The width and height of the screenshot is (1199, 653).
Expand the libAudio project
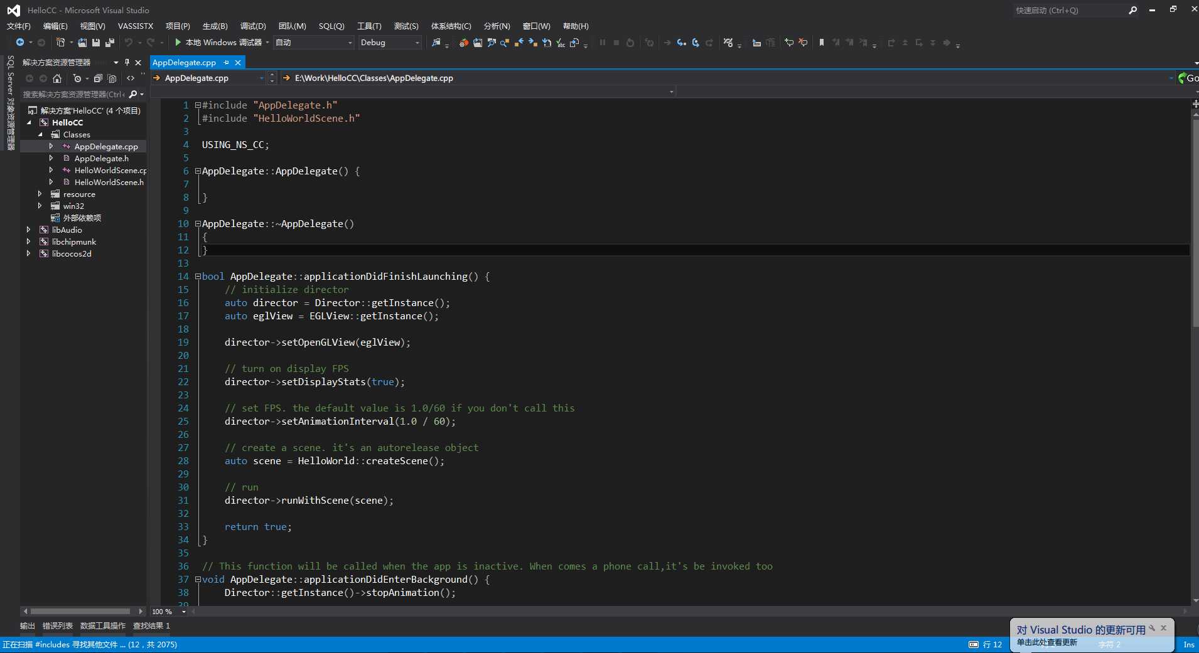(29, 230)
